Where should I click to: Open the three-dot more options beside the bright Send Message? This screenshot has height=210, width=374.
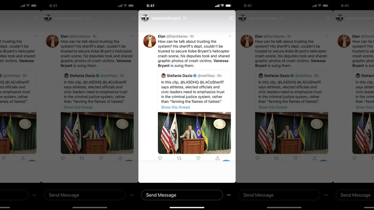pyautogui.click(x=229, y=195)
